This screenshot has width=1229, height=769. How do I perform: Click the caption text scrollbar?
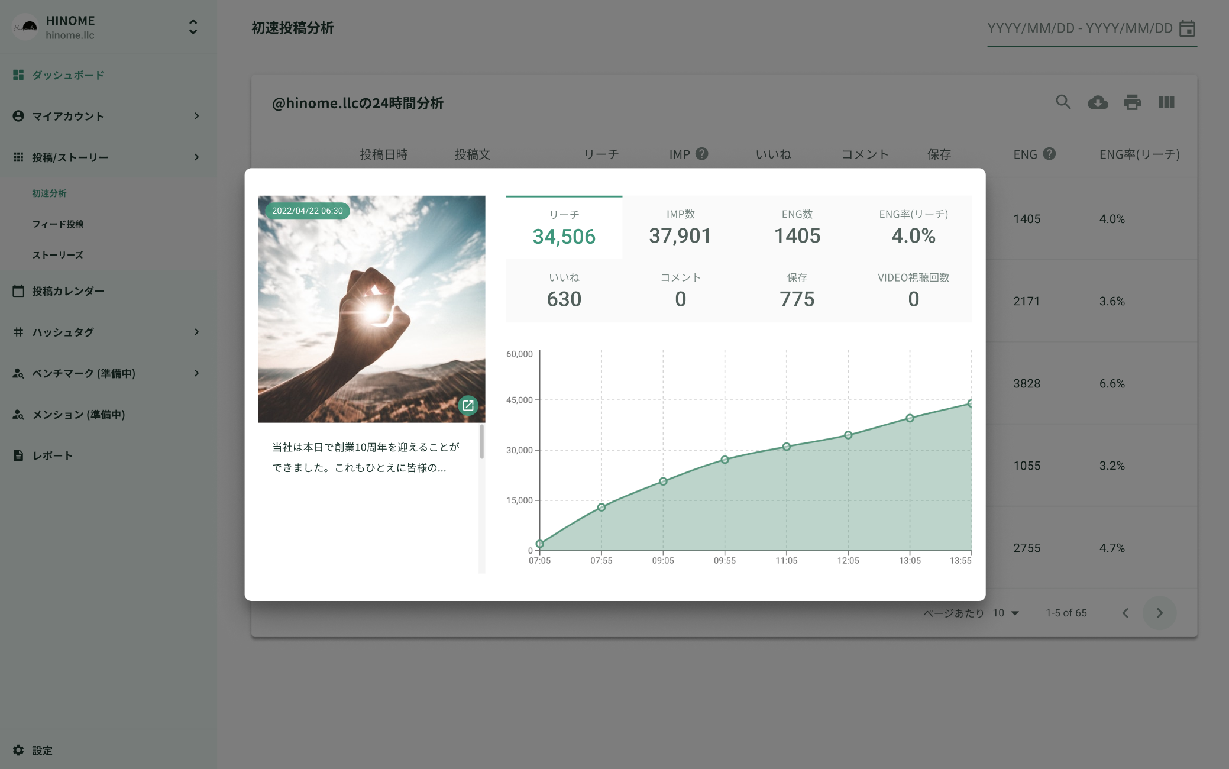482,441
